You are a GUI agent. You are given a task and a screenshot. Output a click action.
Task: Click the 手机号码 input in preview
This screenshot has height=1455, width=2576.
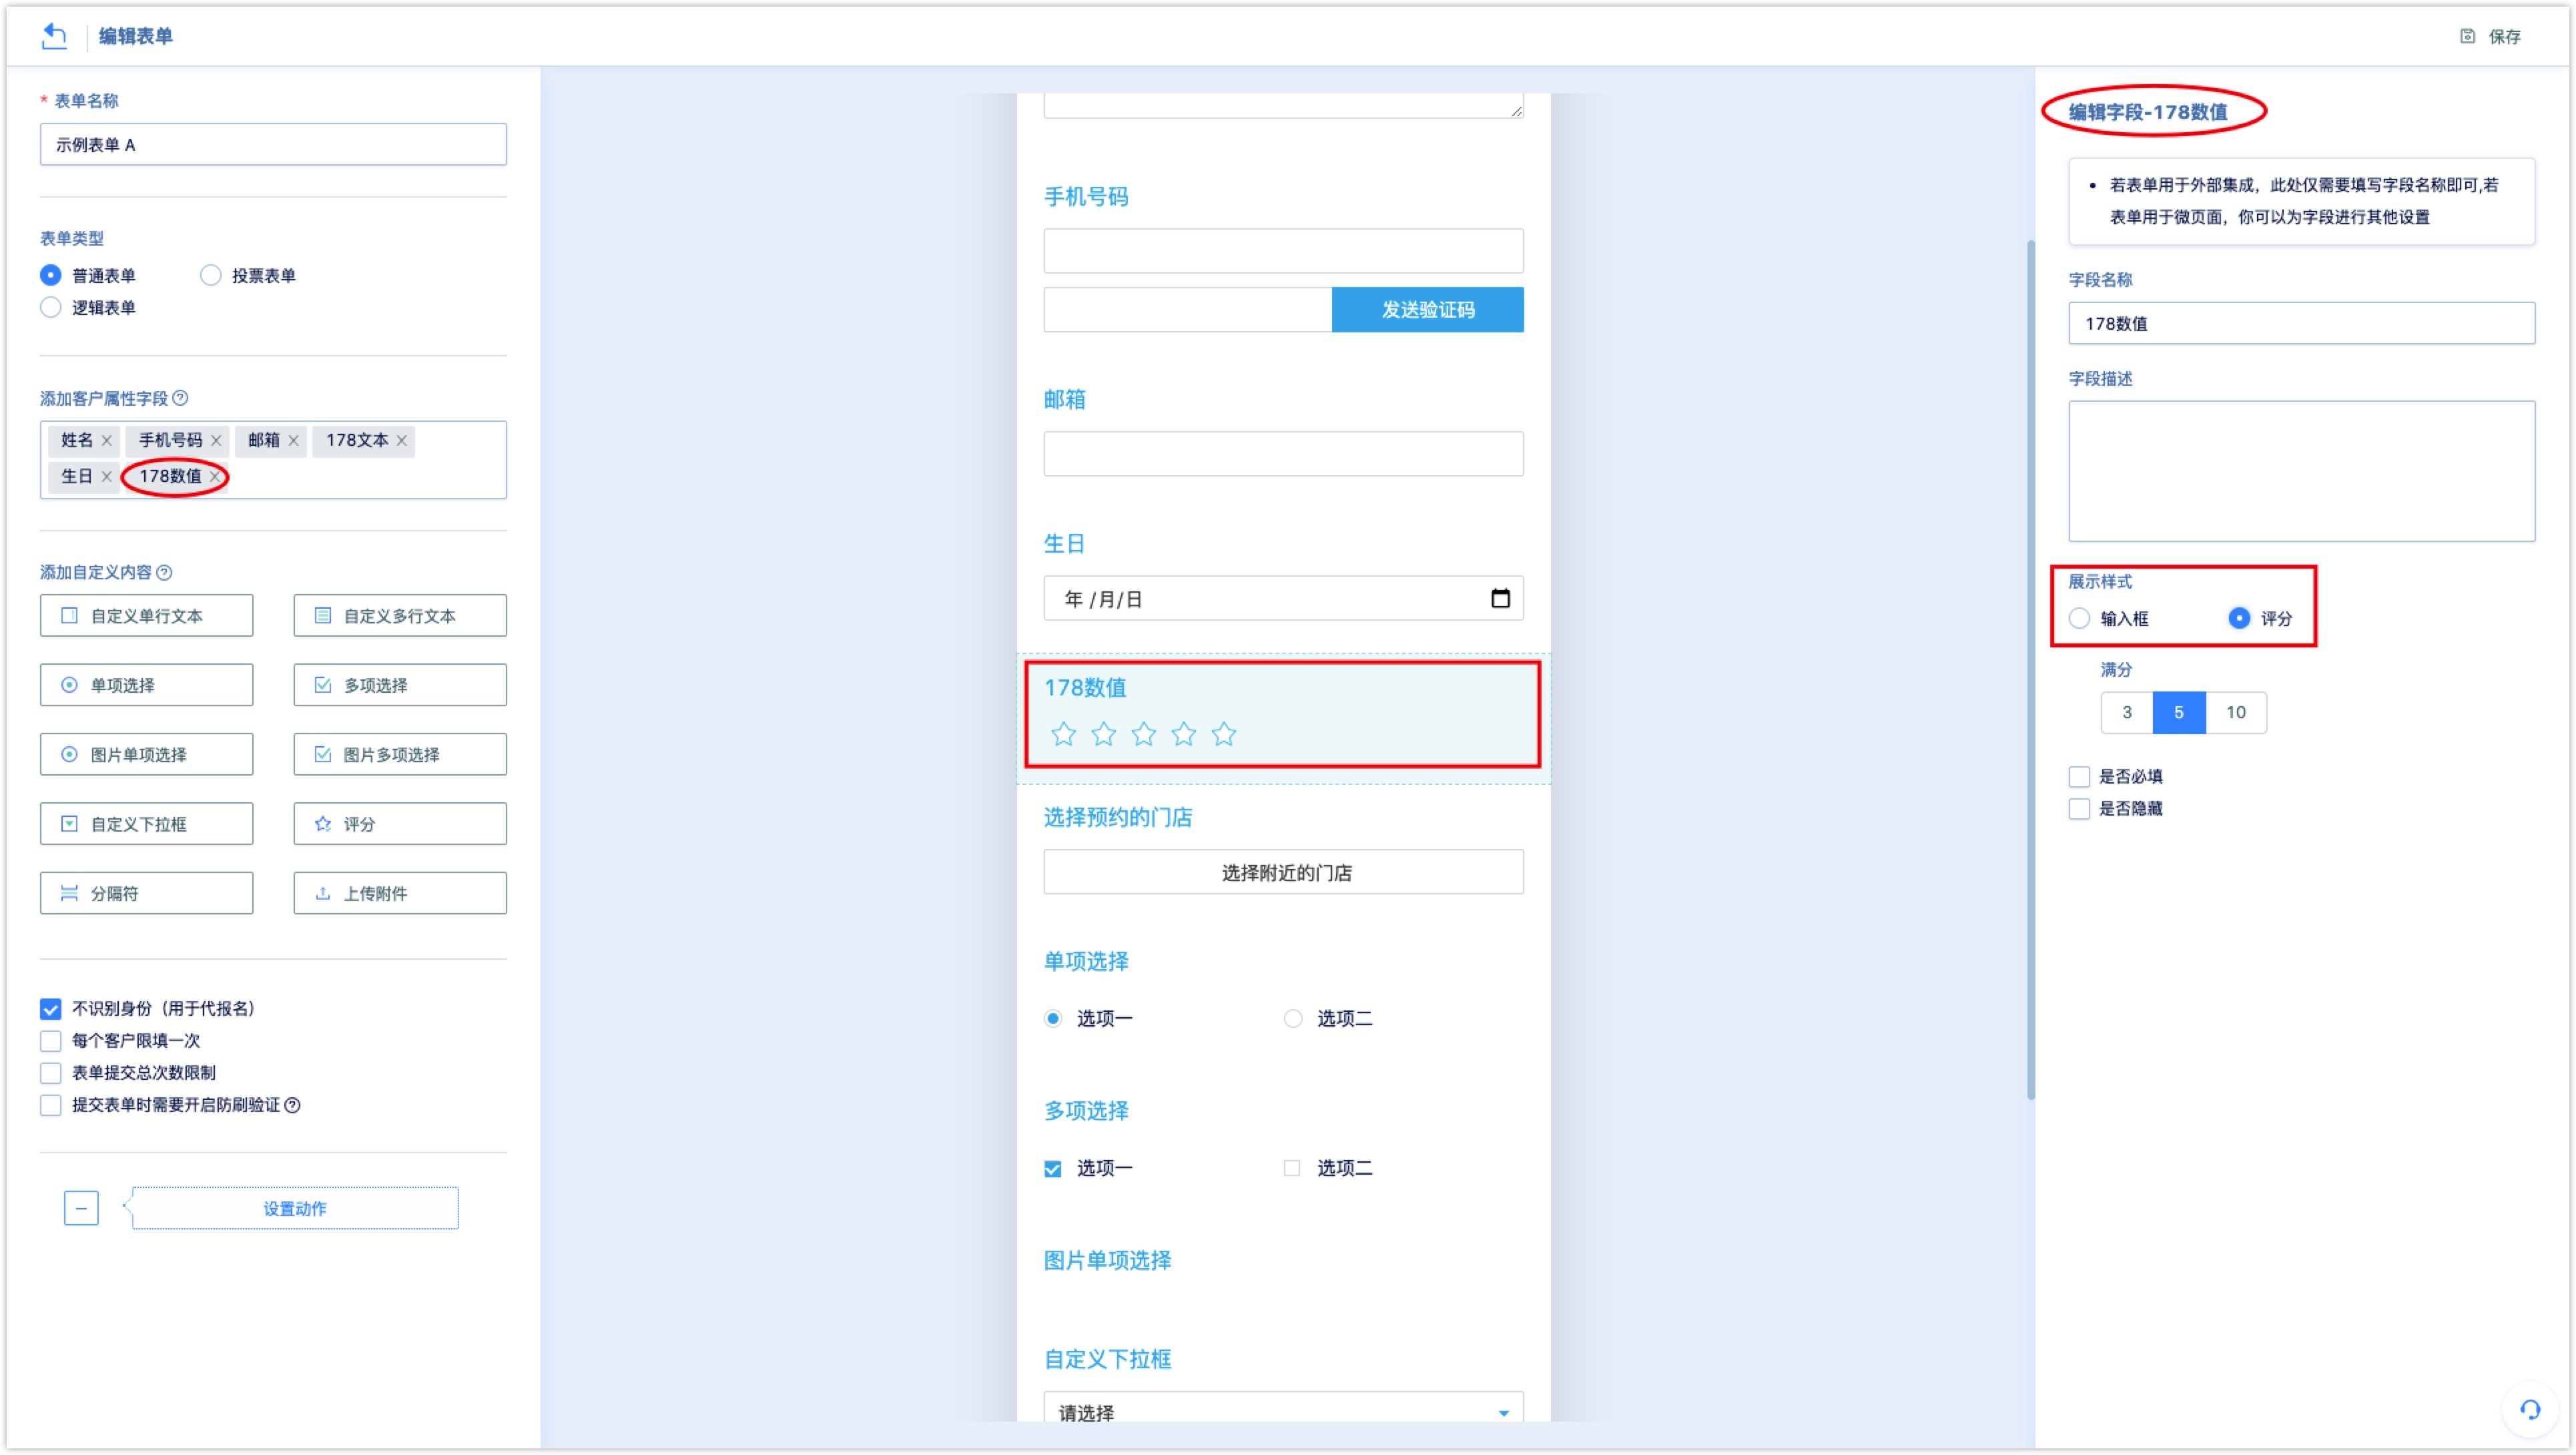point(1283,250)
